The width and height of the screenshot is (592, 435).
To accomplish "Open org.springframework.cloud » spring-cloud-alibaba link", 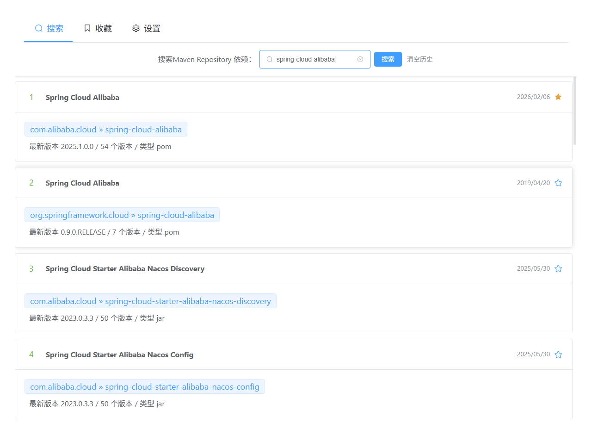I will point(122,215).
